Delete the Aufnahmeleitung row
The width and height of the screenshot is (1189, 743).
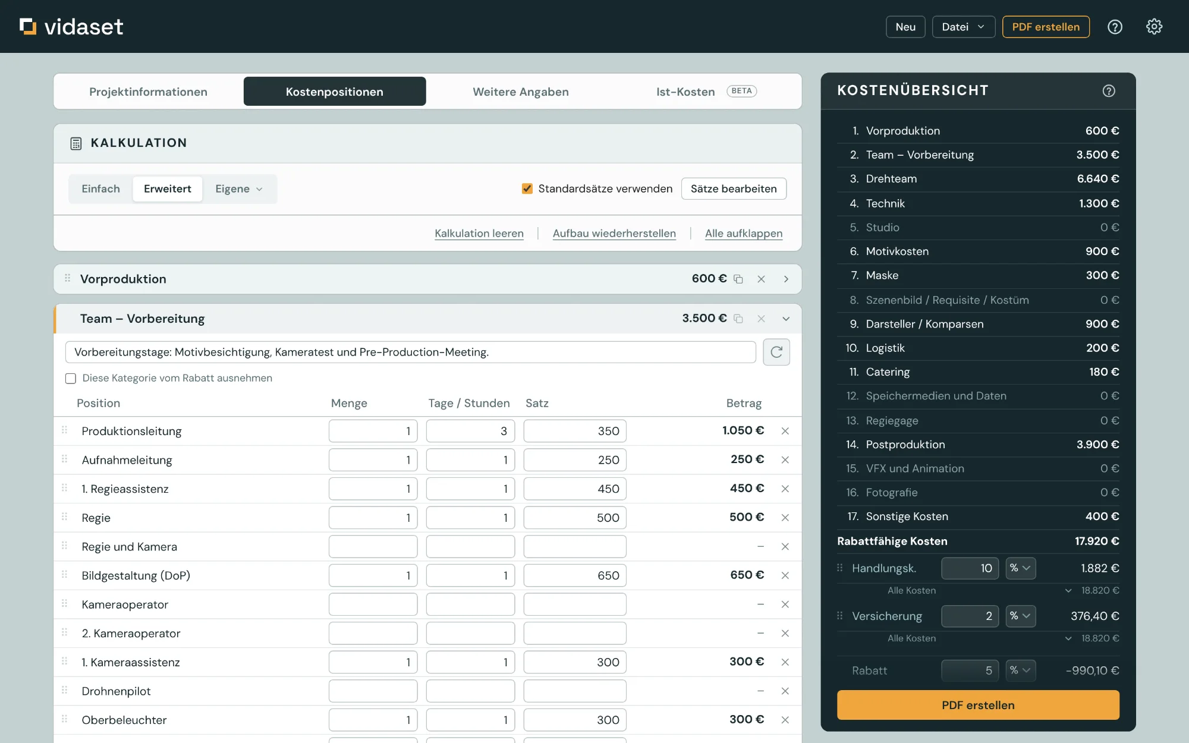click(x=785, y=460)
